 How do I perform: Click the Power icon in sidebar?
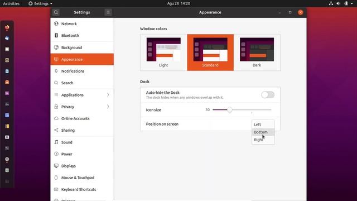coord(56,154)
